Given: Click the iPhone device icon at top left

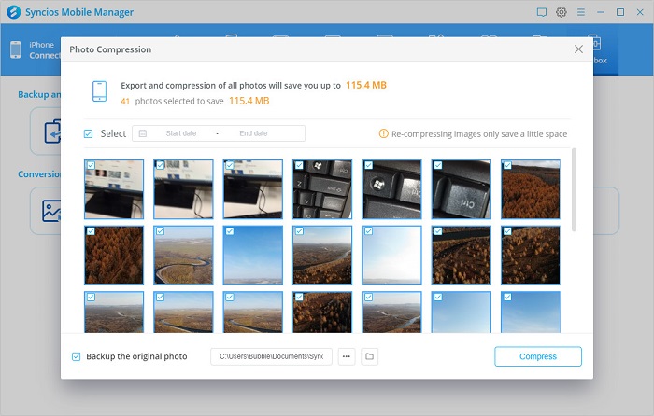Looking at the screenshot, I should click(16, 49).
